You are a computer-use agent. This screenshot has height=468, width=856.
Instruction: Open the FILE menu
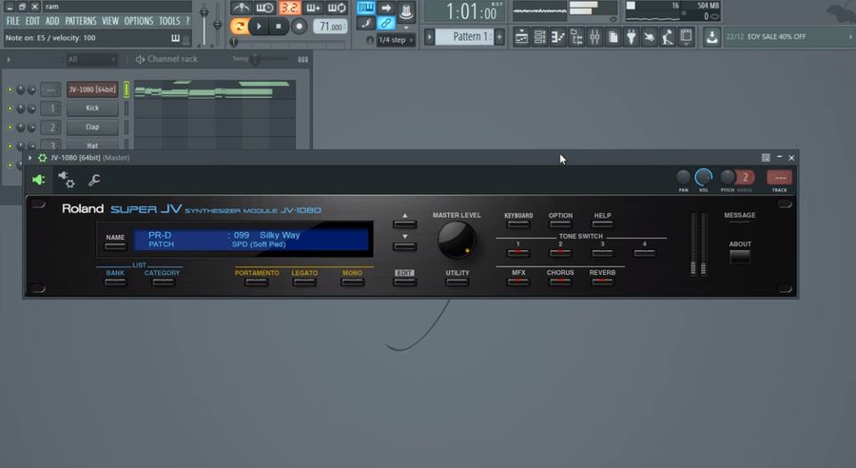point(12,21)
